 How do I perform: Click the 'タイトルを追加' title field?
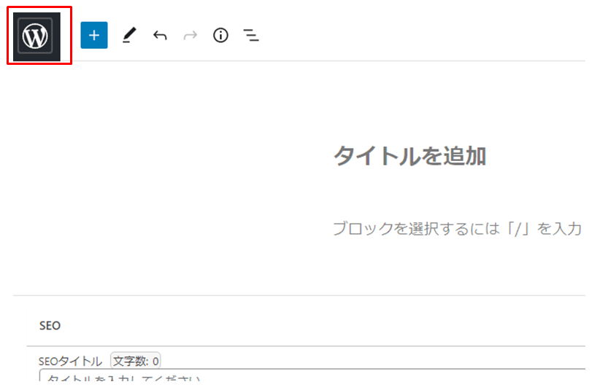(x=409, y=156)
